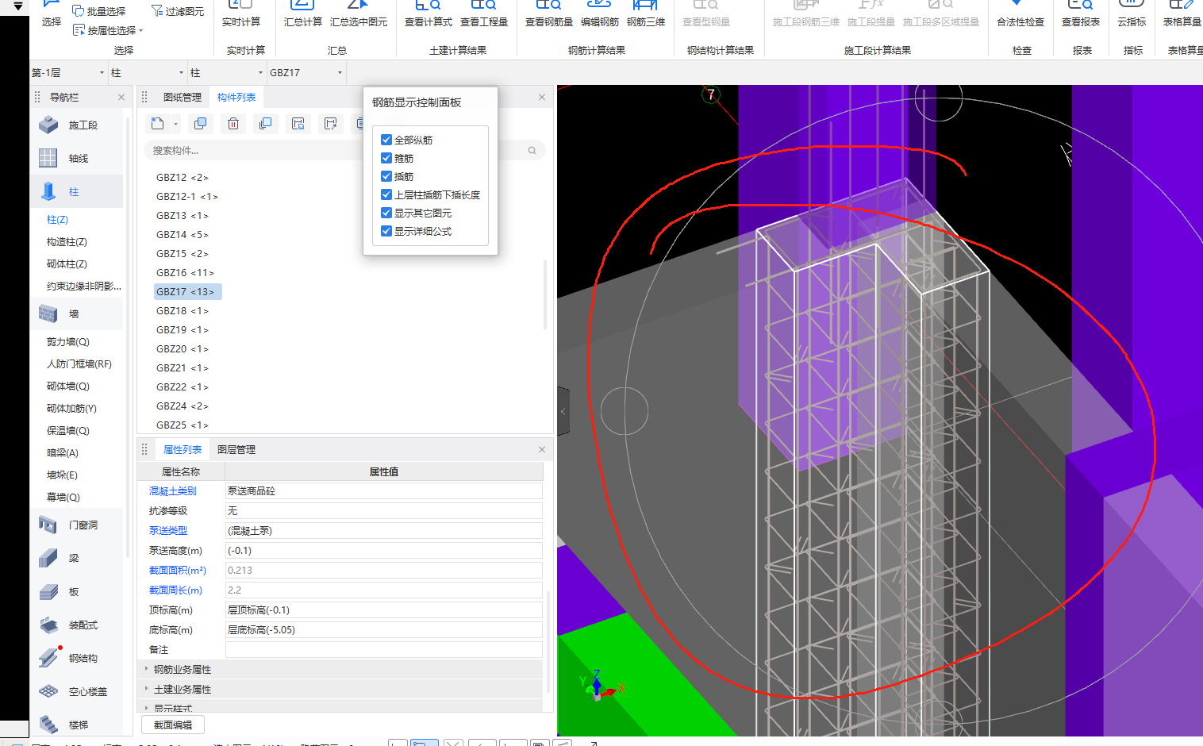The height and width of the screenshot is (746, 1203).
Task: Open 查看工程量 view quantities tool
Action: [484, 14]
